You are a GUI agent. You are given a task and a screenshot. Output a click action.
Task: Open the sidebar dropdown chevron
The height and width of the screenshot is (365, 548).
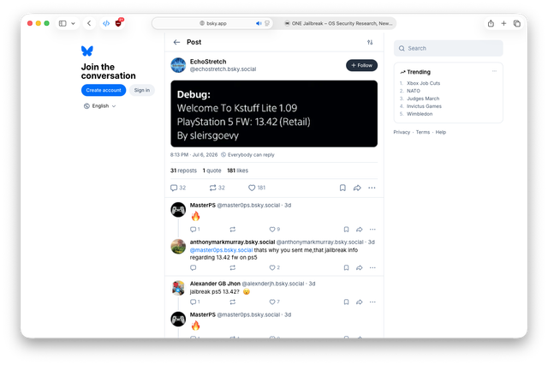click(x=73, y=23)
